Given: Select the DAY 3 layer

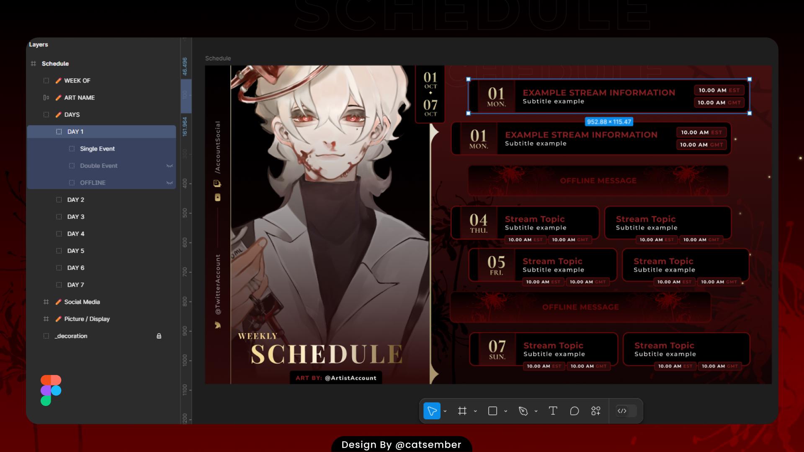Looking at the screenshot, I should click(x=76, y=216).
